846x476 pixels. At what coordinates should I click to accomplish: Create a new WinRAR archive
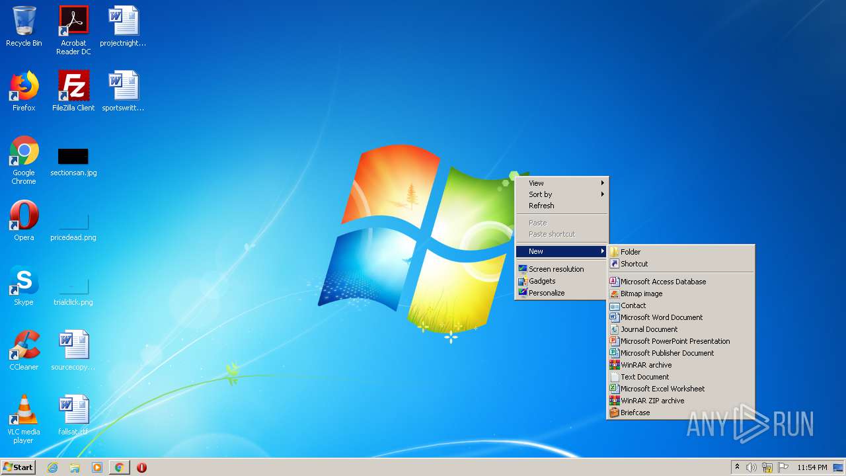click(x=681, y=365)
